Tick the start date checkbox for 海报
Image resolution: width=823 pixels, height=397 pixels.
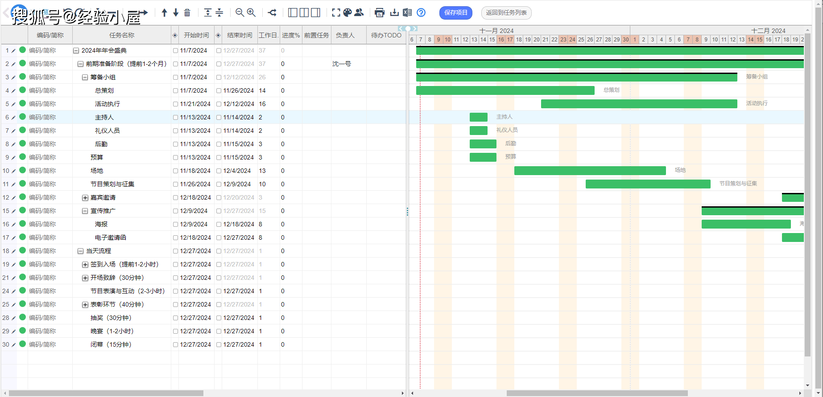click(x=176, y=225)
